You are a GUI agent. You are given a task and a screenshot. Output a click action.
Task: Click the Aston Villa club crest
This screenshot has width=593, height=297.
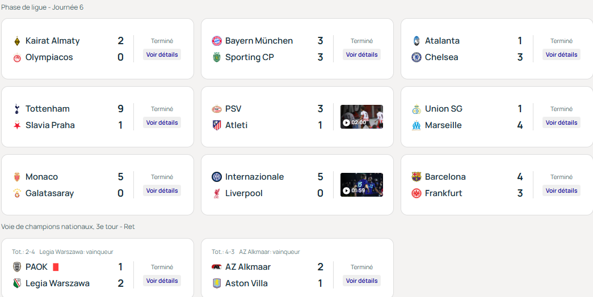click(216, 283)
